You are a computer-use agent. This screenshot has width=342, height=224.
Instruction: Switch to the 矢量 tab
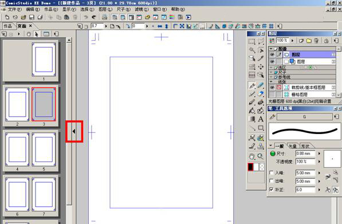(293, 146)
